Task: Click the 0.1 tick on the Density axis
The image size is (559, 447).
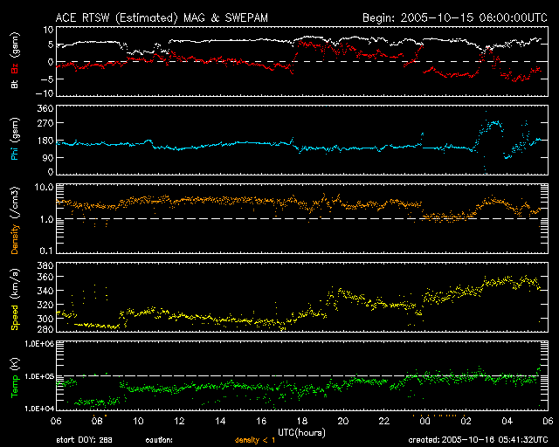Action: 46,251
